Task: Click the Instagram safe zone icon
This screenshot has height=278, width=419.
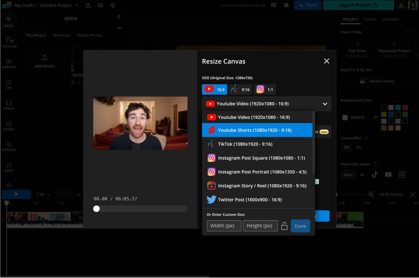Action: [402, 174]
